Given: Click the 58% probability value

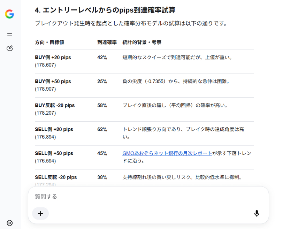Looking at the screenshot, I should pos(102,105).
